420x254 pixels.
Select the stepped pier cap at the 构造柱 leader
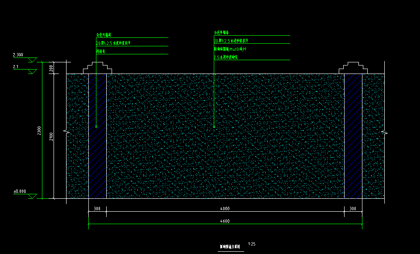(x=97, y=68)
